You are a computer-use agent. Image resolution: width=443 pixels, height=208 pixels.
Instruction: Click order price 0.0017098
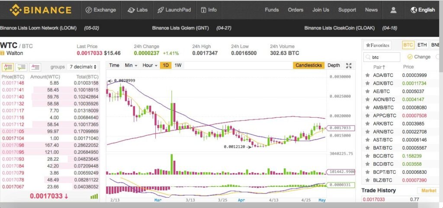click(13, 145)
